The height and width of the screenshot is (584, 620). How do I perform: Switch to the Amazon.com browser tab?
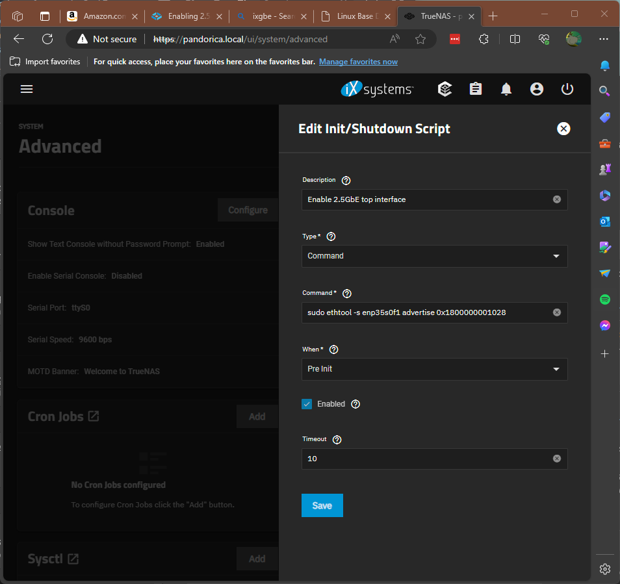coord(102,16)
